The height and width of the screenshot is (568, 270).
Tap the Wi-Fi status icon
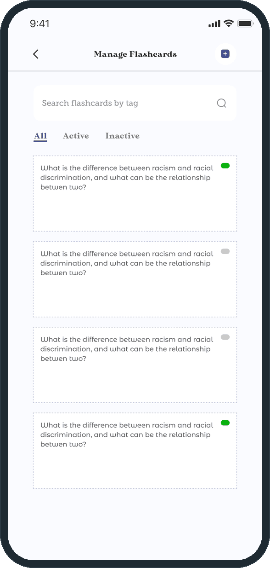click(x=229, y=23)
